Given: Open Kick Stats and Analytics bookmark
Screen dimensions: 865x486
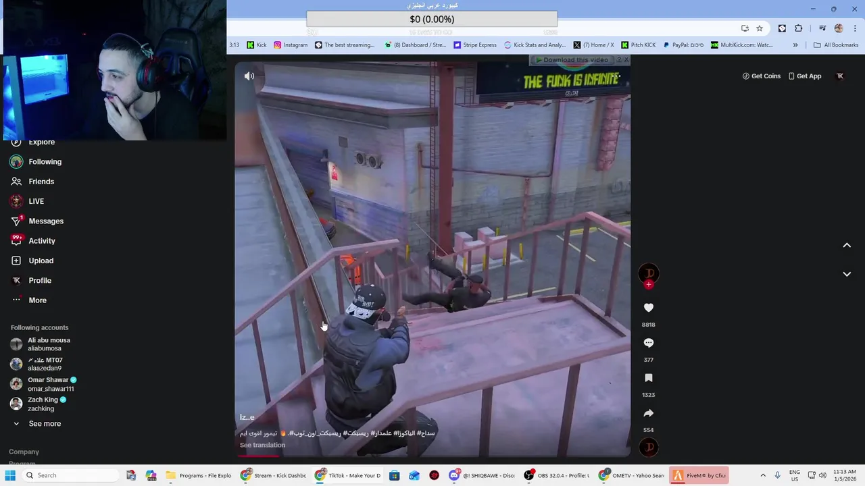Looking at the screenshot, I should (x=535, y=45).
